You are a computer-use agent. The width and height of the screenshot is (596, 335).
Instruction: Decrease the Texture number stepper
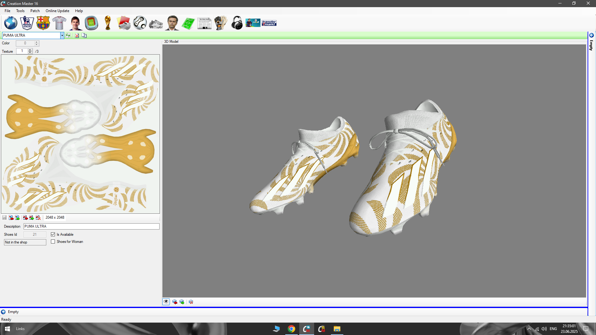30,52
